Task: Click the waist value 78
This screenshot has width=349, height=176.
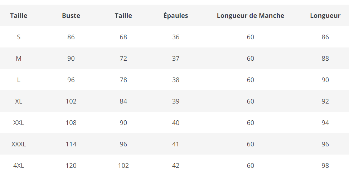Action: 123,80
